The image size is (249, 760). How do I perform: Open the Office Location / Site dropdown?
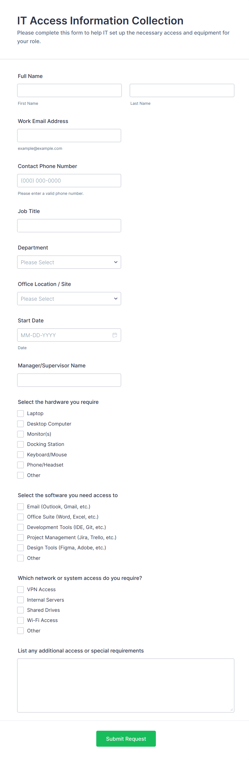pos(69,299)
